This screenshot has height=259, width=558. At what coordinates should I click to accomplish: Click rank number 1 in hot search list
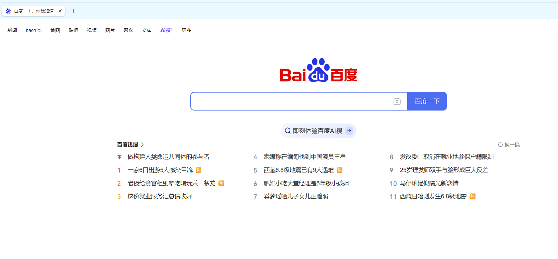coord(119,170)
